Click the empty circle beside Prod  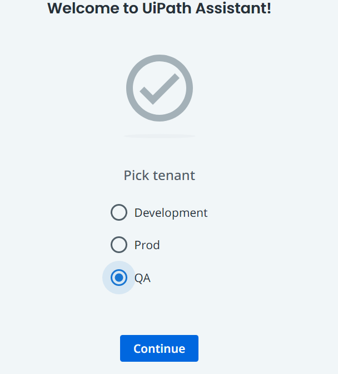[x=119, y=245]
